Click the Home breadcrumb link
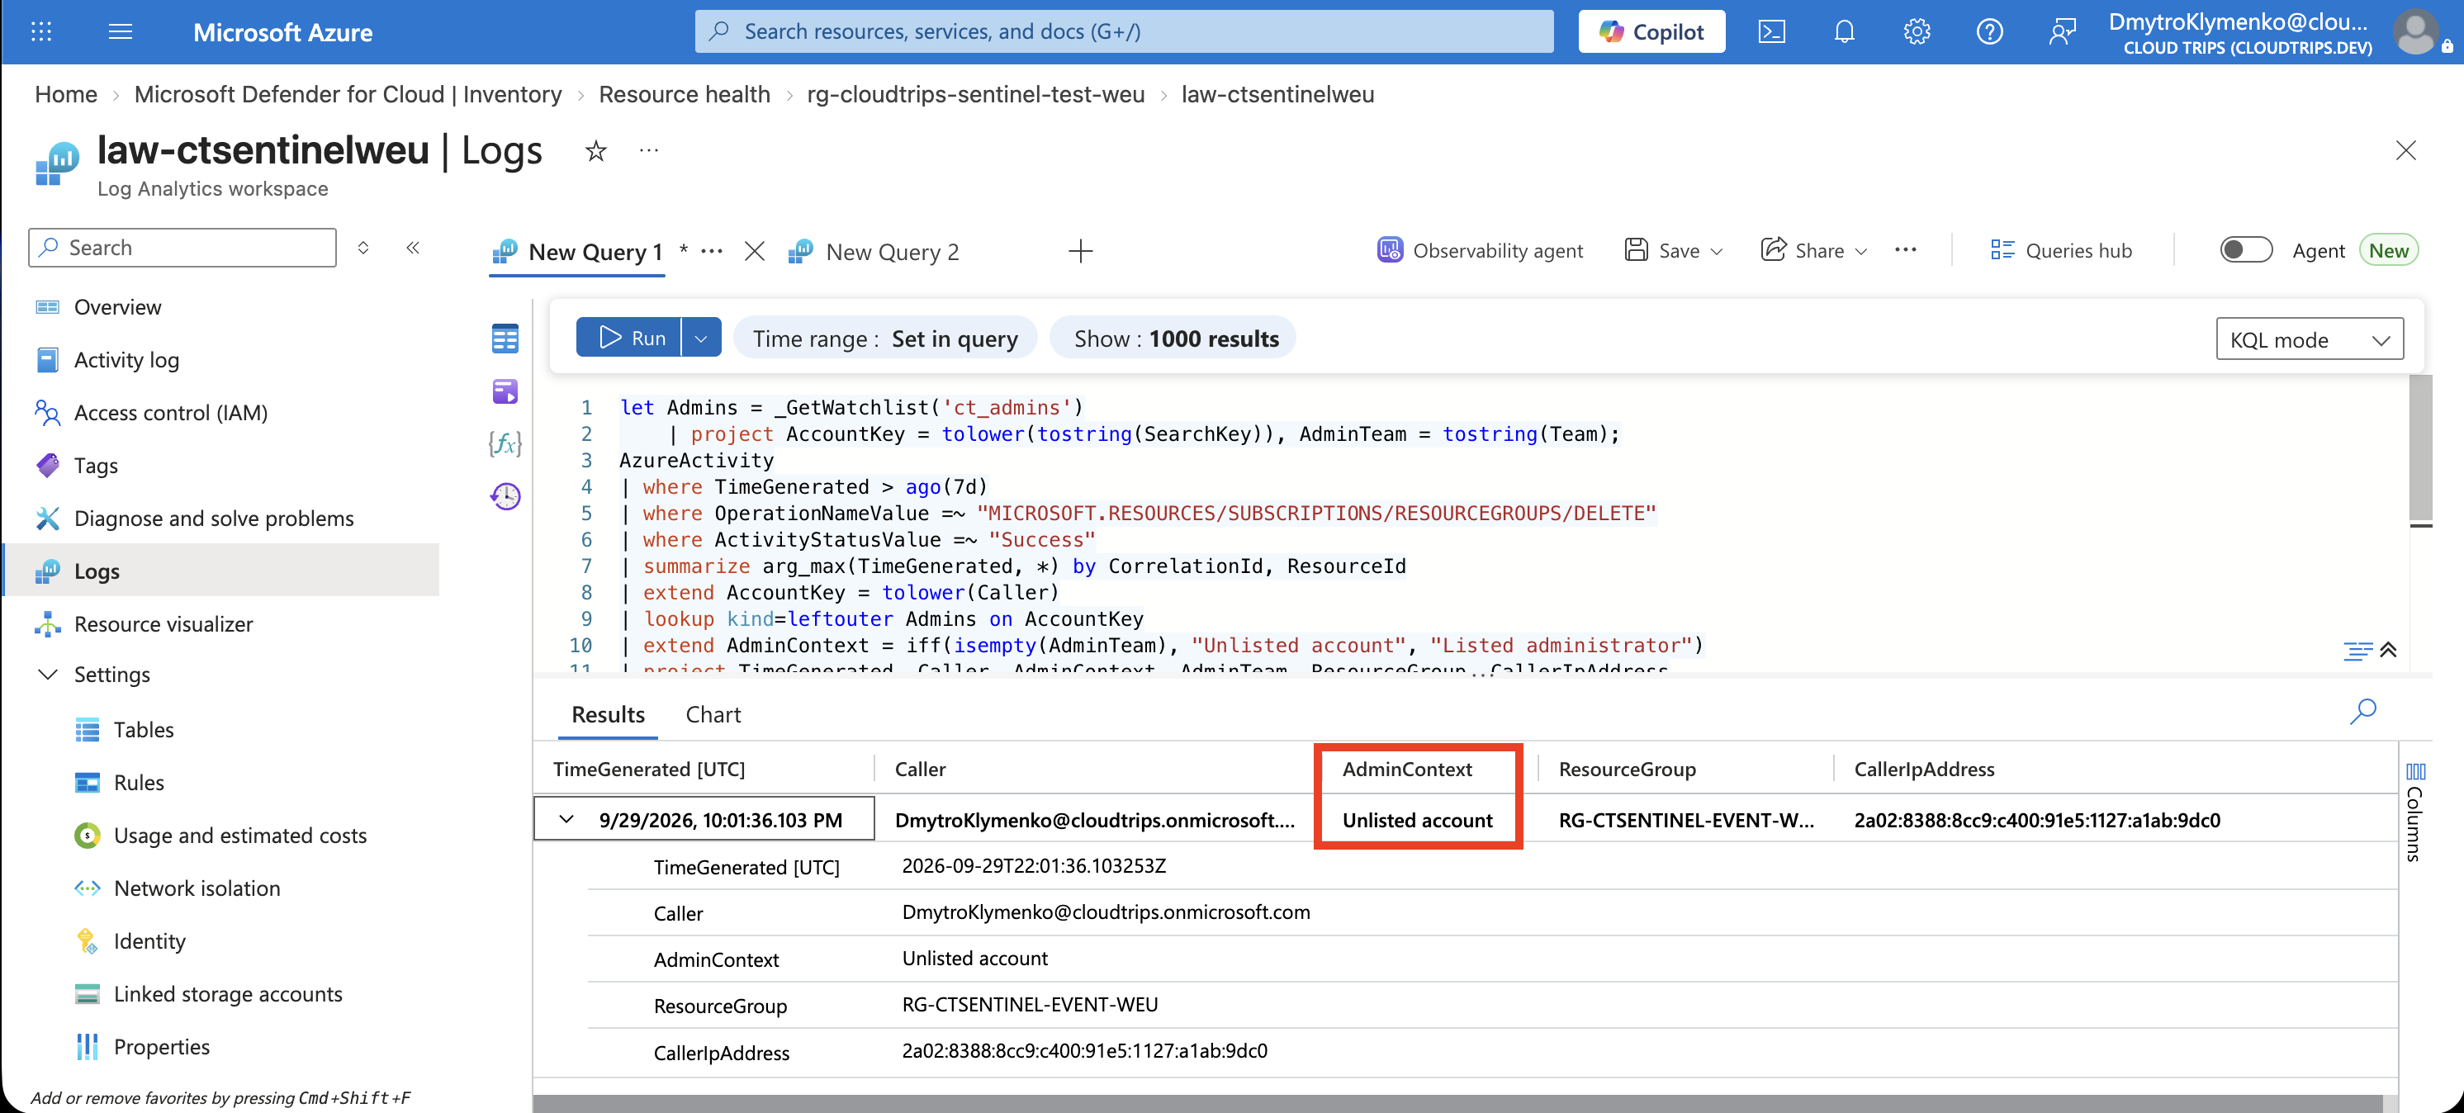The width and height of the screenshot is (2464, 1113). click(66, 93)
